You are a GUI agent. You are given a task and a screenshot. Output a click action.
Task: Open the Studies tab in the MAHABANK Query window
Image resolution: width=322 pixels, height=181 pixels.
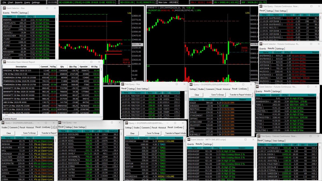(x=5, y=127)
